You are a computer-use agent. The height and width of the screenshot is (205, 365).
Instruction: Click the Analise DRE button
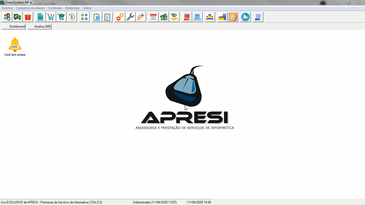40,27
